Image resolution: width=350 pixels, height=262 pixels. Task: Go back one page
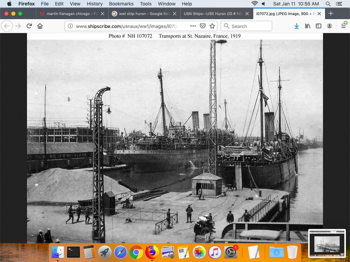coord(7,26)
